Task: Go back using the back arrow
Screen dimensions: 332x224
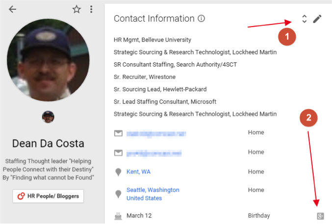Action: click(x=12, y=9)
